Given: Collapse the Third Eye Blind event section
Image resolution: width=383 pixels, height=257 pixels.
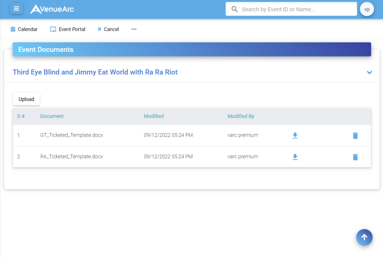Looking at the screenshot, I should click(x=369, y=72).
